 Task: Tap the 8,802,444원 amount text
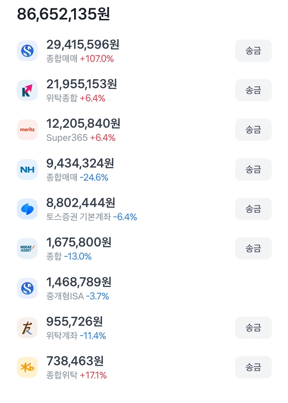coord(81,203)
